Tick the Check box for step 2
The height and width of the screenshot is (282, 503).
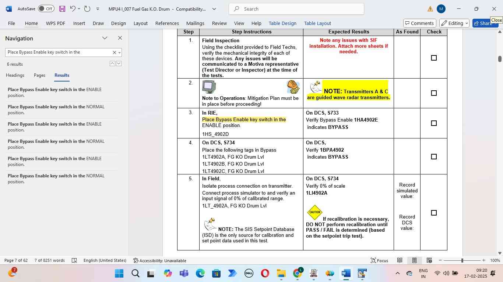[434, 93]
